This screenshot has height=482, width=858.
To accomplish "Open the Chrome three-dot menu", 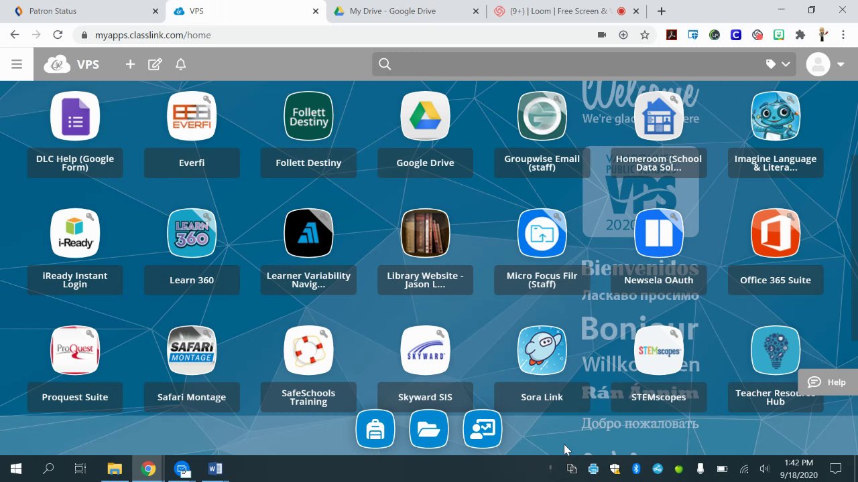I will 843,35.
